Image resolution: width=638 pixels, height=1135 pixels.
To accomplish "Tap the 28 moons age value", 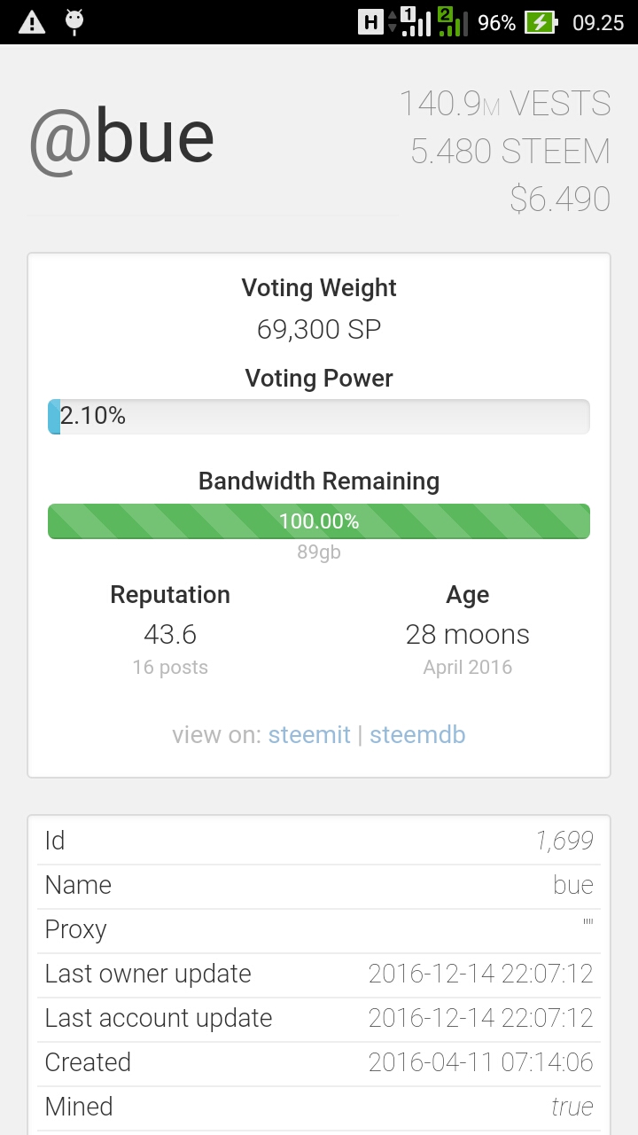I will pos(467,635).
